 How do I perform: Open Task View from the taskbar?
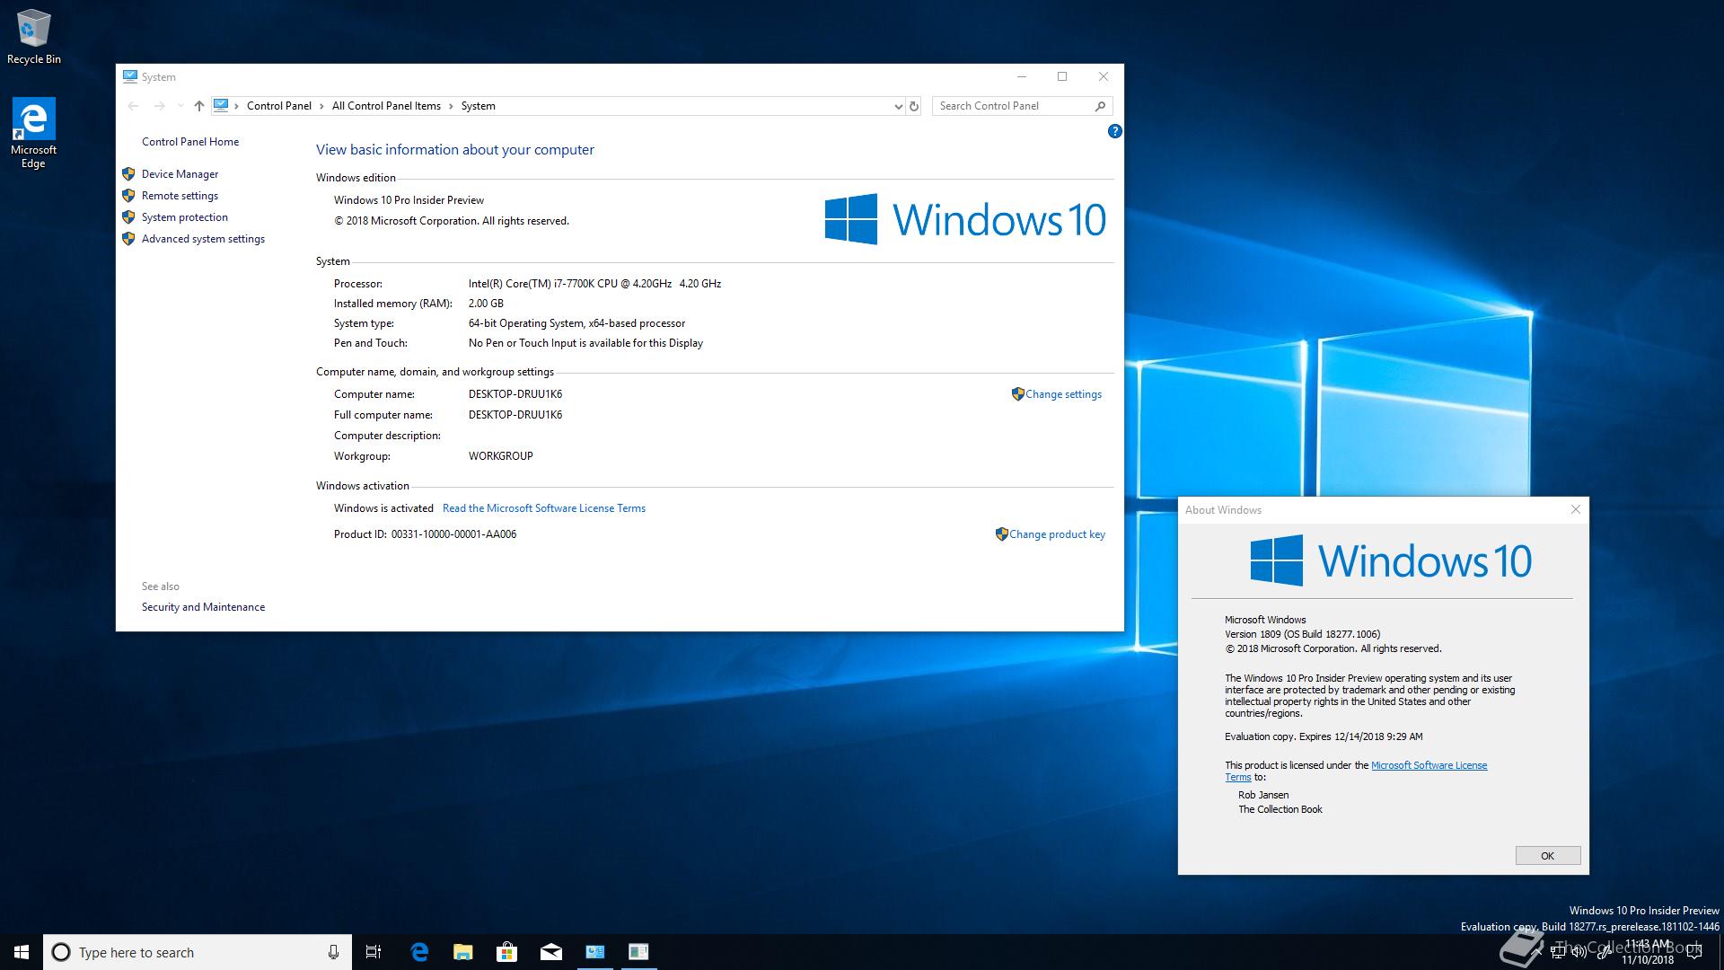[374, 952]
